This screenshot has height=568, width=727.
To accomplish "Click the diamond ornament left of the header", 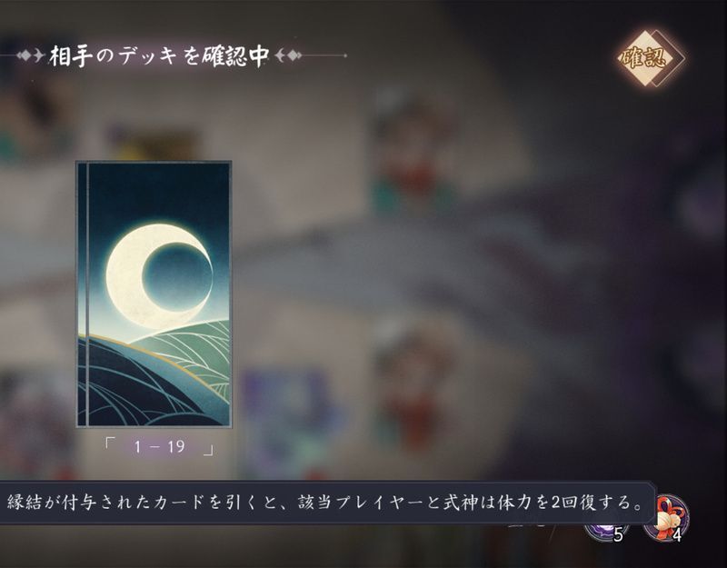I will (x=31, y=56).
